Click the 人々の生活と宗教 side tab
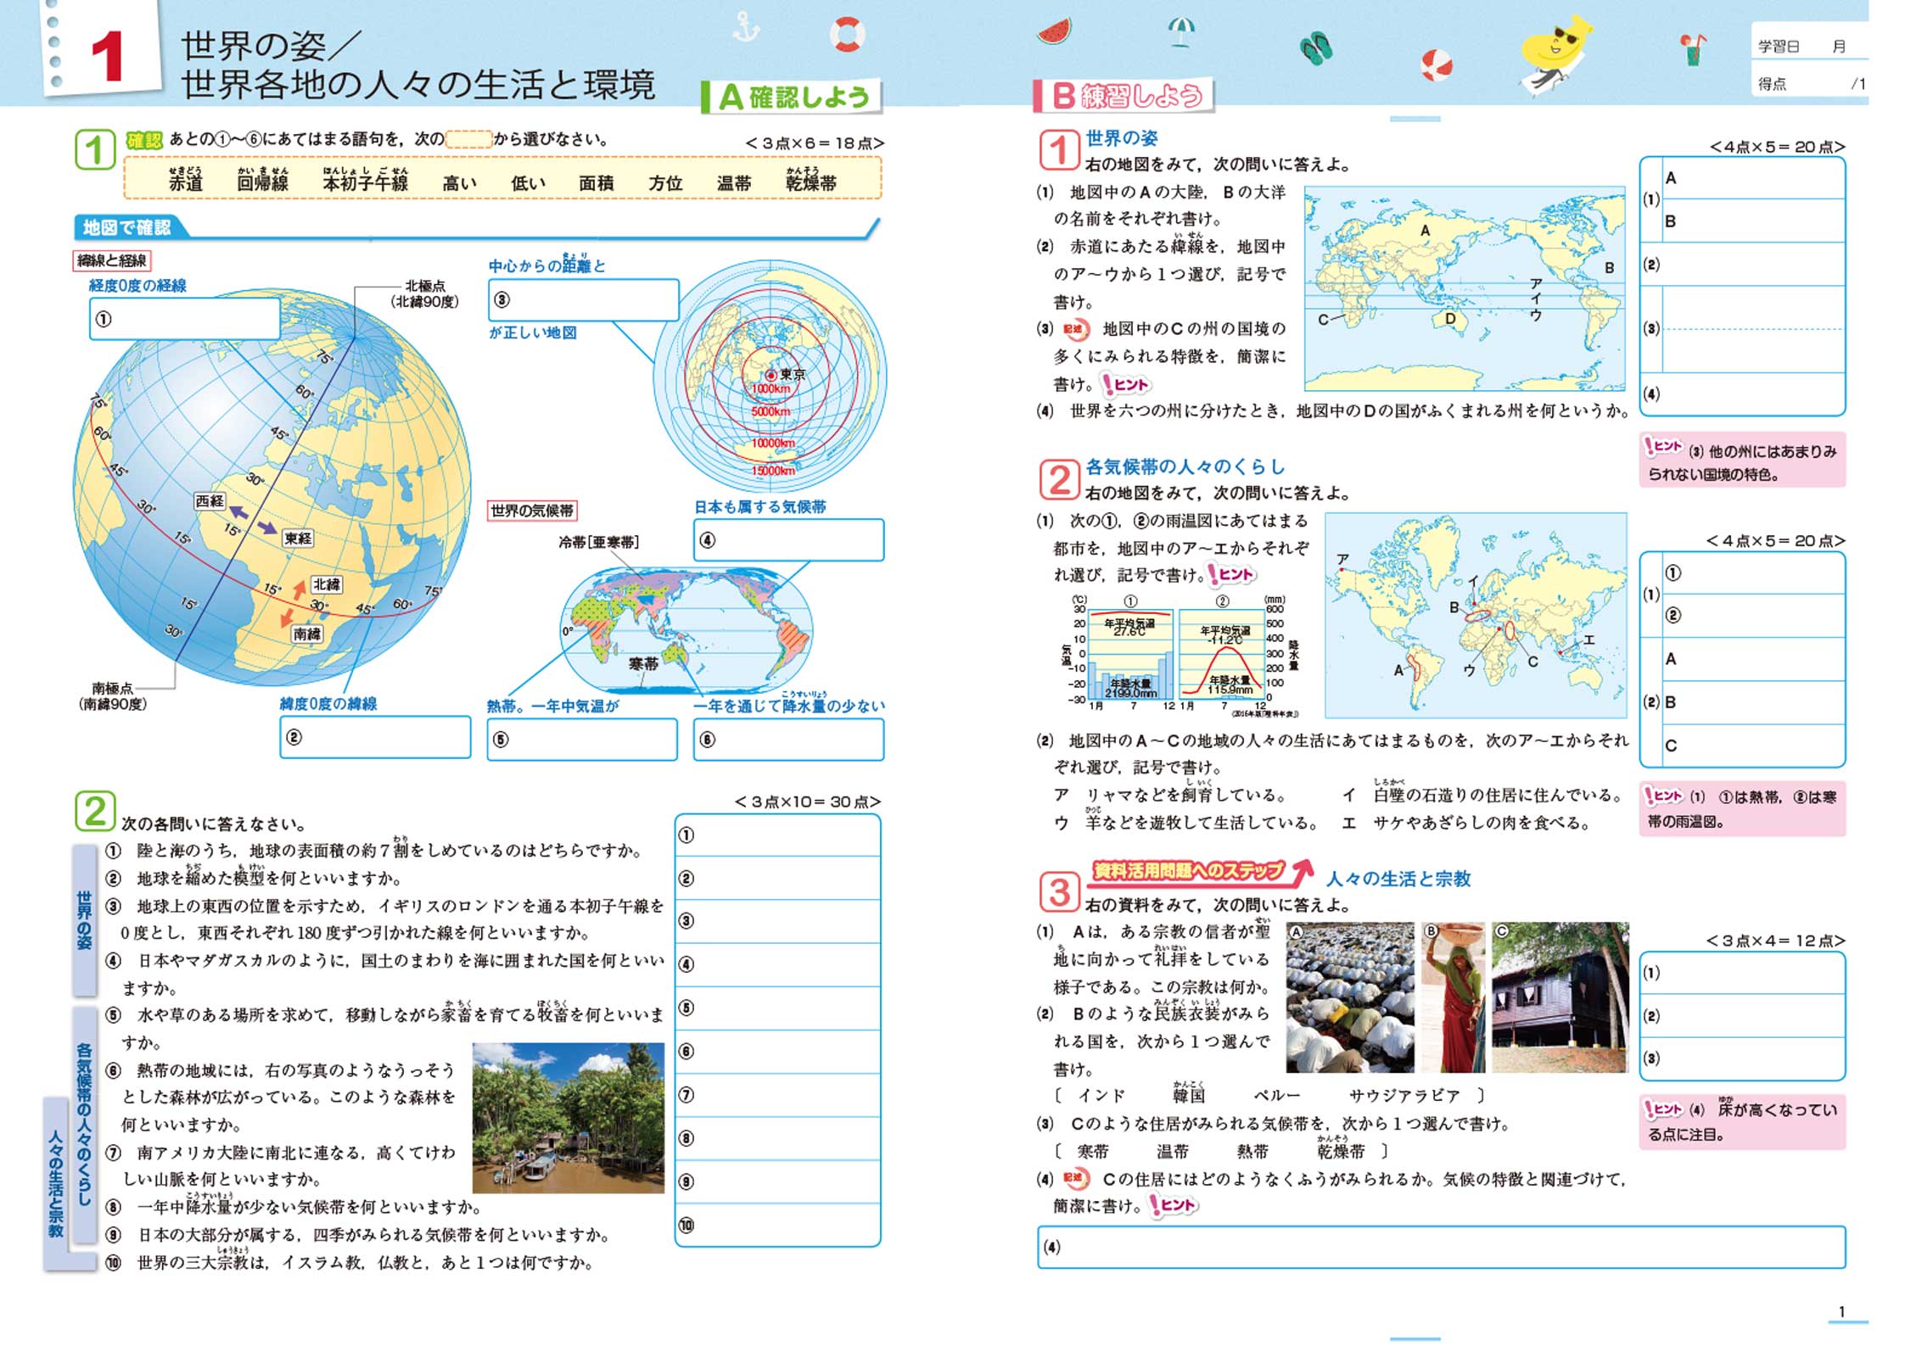 [x=55, y=1183]
